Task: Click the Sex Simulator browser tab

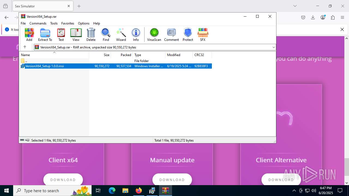Action: [43, 6]
